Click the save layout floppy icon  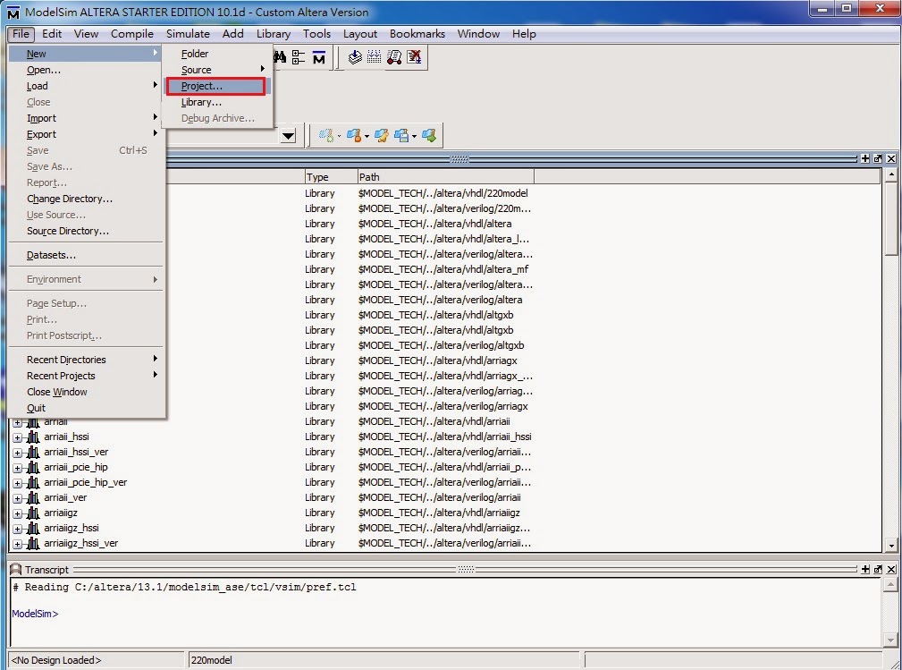pyautogui.click(x=401, y=135)
